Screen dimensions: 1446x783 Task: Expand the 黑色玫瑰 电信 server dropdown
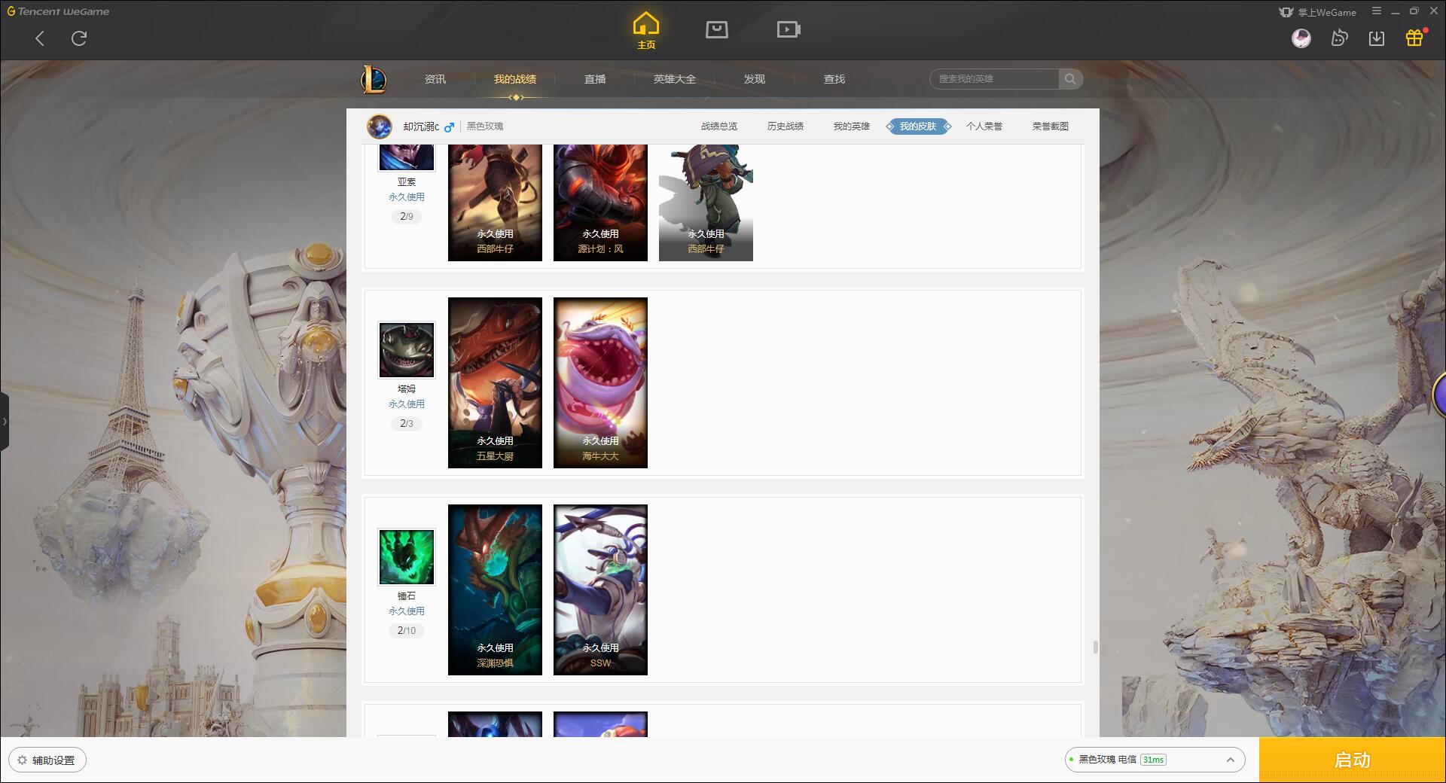[1155, 760]
